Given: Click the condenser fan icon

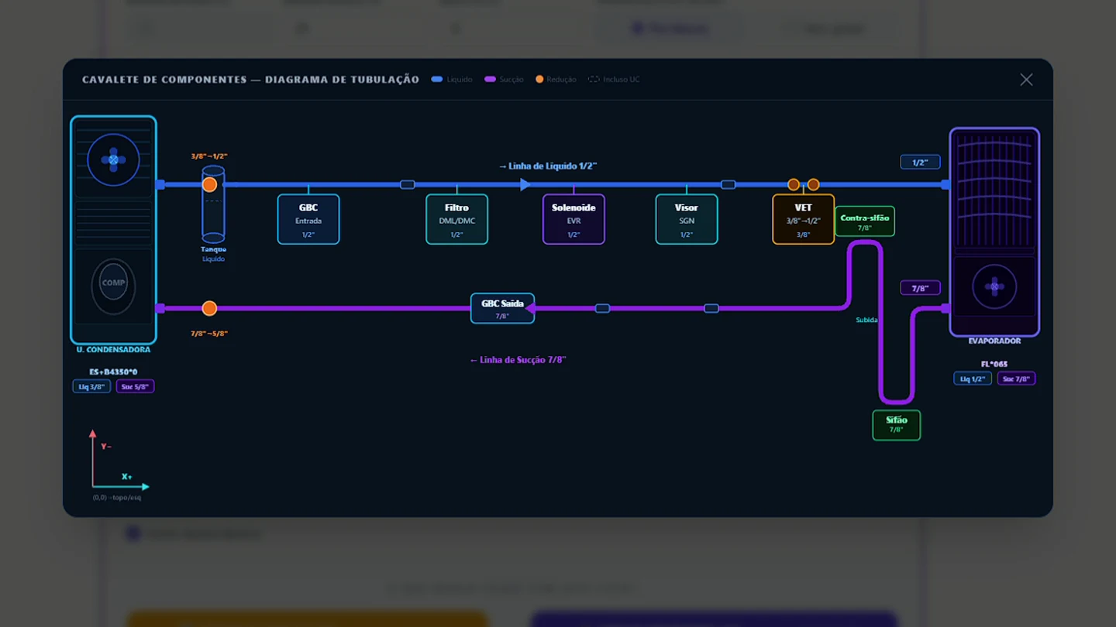Looking at the screenshot, I should pos(113,160).
